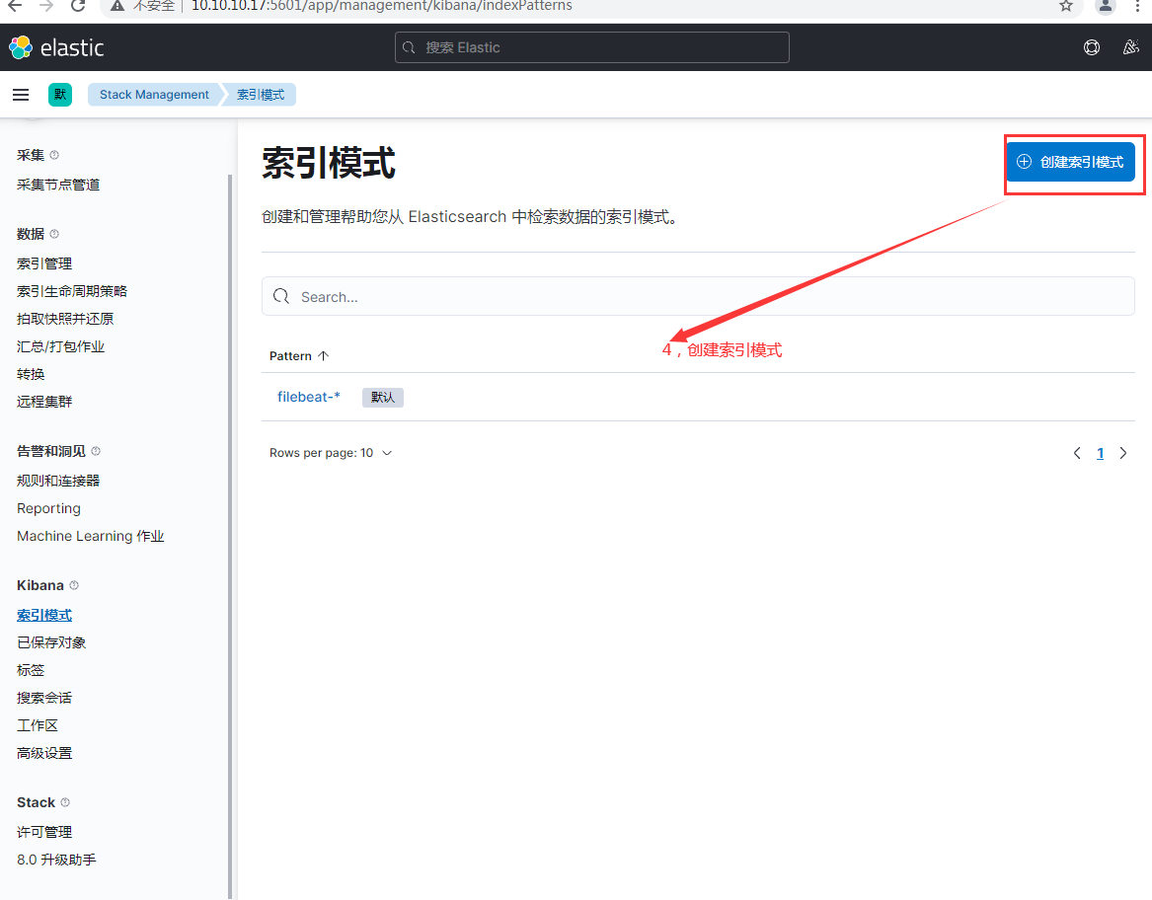Click the browser address bar URL
The image size is (1152, 900).
(x=381, y=6)
